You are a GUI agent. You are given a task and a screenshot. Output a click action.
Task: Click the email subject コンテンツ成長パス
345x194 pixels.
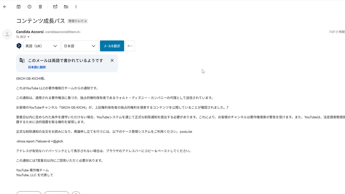41,21
